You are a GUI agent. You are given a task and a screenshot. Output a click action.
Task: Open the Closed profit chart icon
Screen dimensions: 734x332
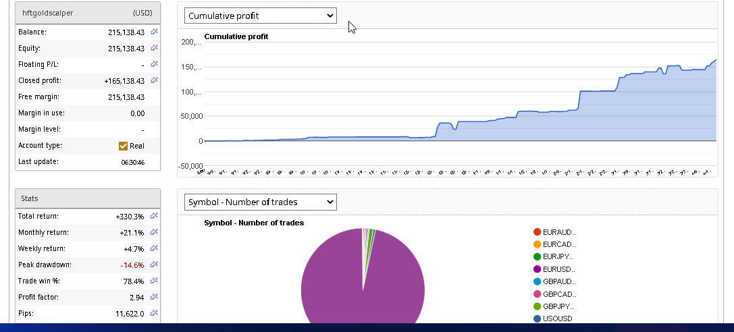pyautogui.click(x=154, y=80)
